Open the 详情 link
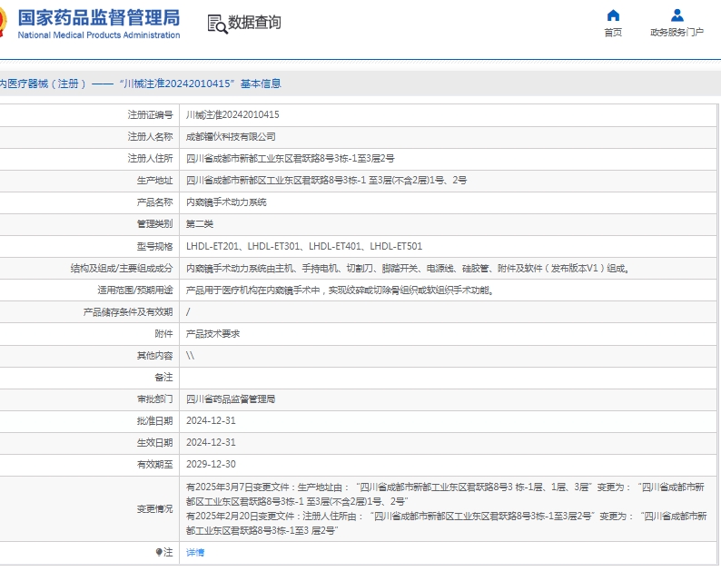The height and width of the screenshot is (571, 721). [x=195, y=552]
